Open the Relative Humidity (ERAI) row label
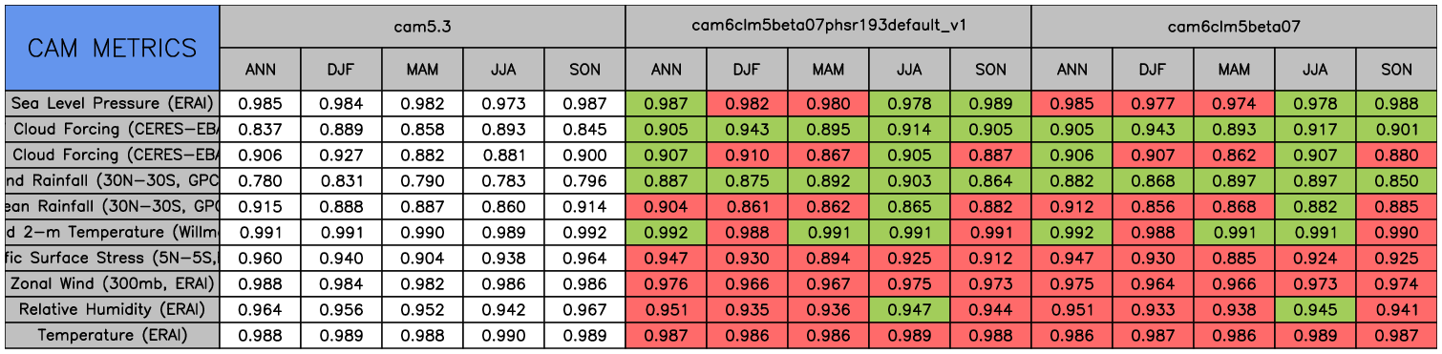The height and width of the screenshot is (354, 1442). click(112, 309)
